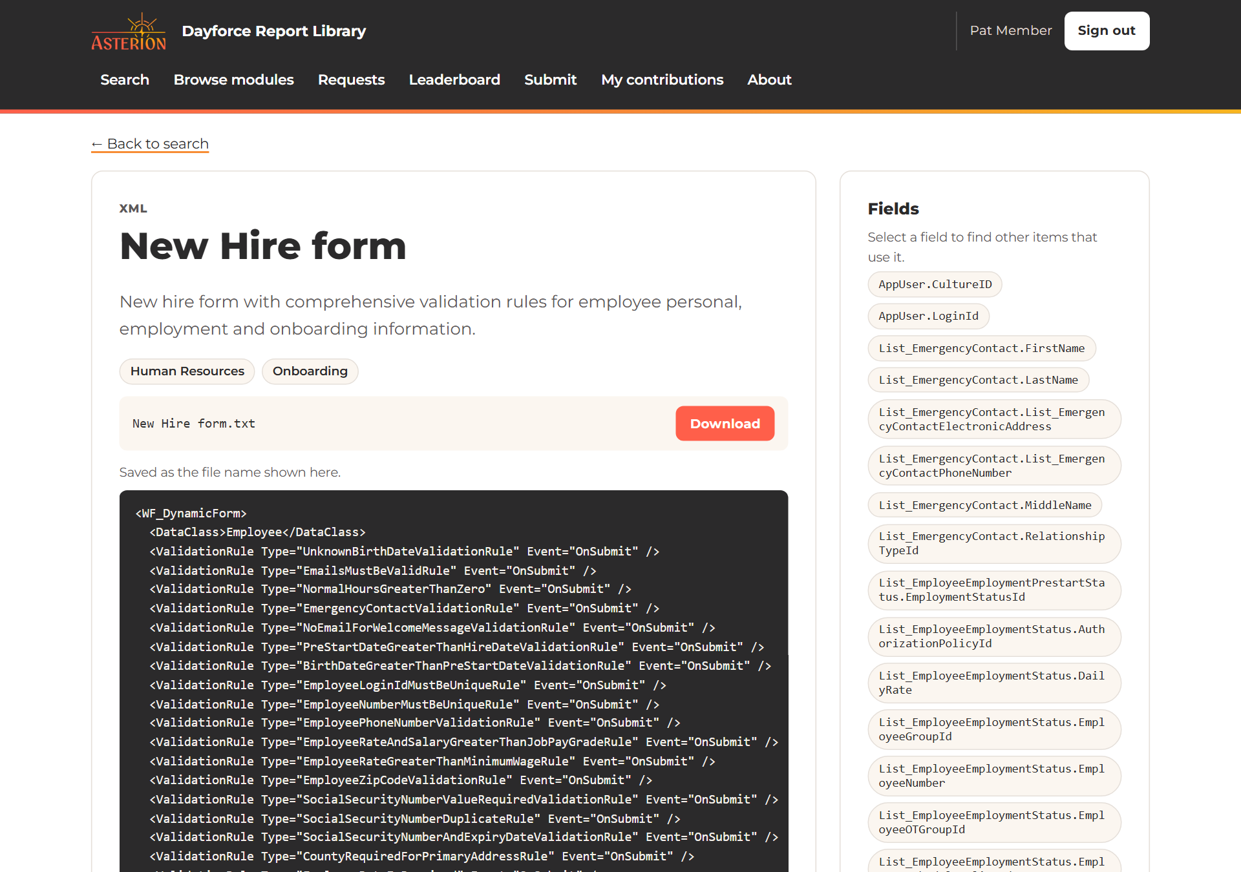Click the Asterion logo
Screen dimensions: 1241x872
pyautogui.click(x=129, y=31)
